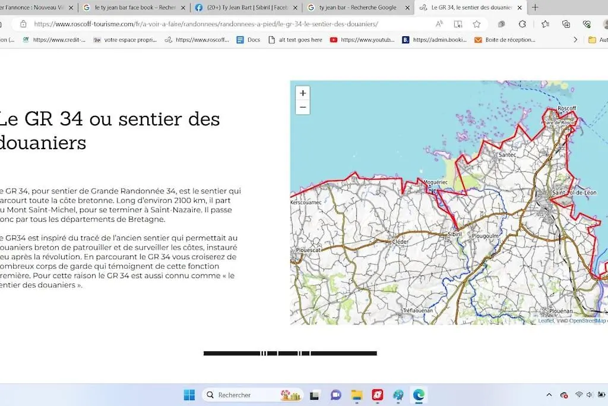Click the Plougoulm label on the map
Screen dimensions: 608x406
485,236
